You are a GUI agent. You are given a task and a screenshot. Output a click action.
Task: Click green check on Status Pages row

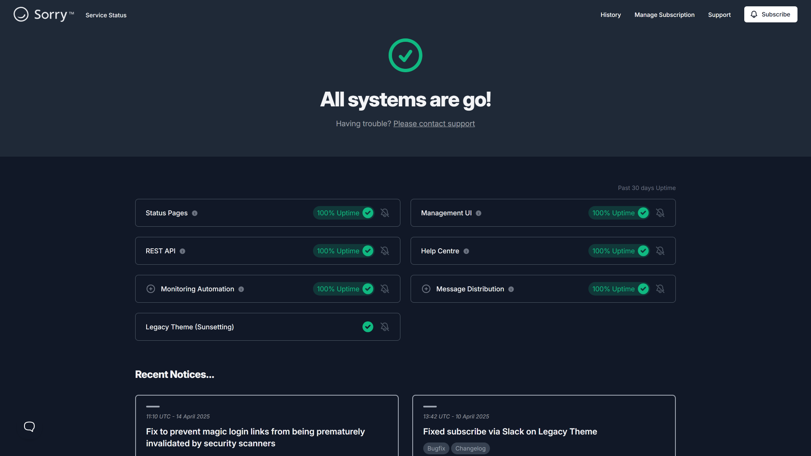coord(368,213)
